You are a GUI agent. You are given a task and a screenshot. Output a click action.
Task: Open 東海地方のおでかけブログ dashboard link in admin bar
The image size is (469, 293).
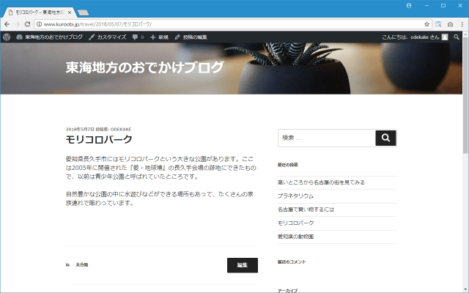(49, 37)
